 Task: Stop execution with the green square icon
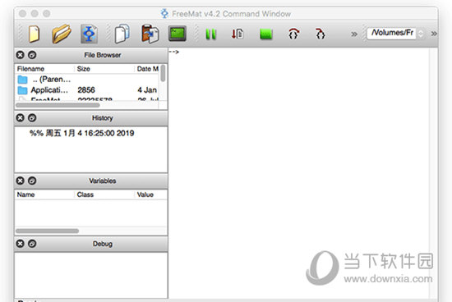pos(265,34)
